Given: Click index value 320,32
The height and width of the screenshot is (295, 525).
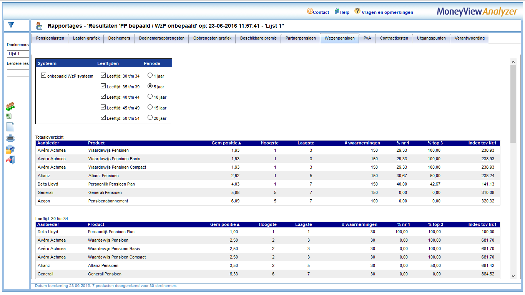Looking at the screenshot, I should click(488, 201).
